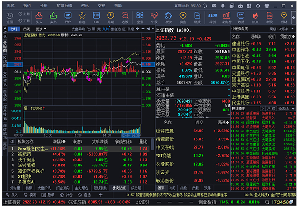Click the customer service headset icon

(x=205, y=6)
